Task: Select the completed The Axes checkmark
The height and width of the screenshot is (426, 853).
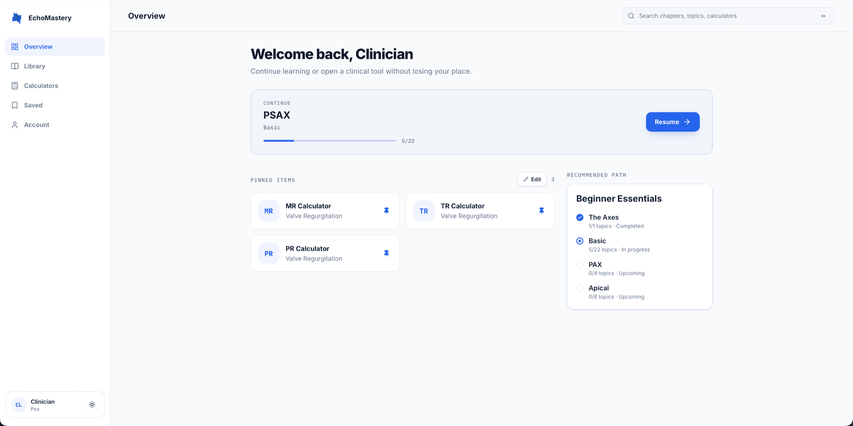Action: coord(580,217)
